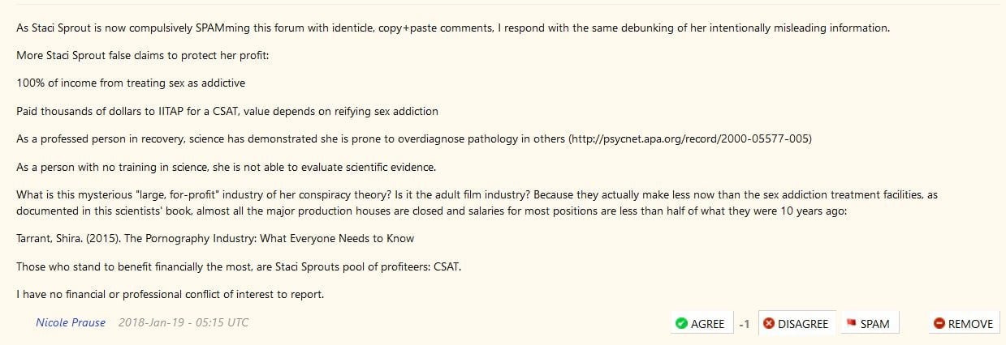Delete comment using REMOVE label
Image resolution: width=1006 pixels, height=345 pixels.
tap(970, 323)
